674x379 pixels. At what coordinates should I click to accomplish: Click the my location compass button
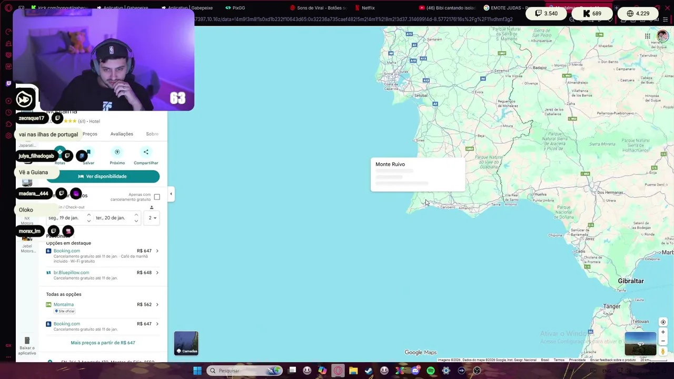[x=663, y=322]
